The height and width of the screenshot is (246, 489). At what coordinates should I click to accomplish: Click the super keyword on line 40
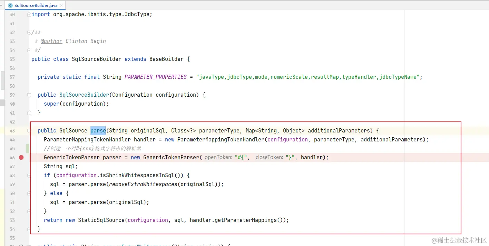coord(51,104)
